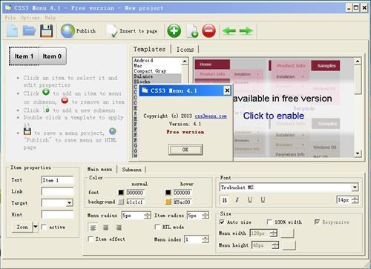The height and width of the screenshot is (269, 371).
Task: Adjust the Menu width spinner
Action: (274, 233)
